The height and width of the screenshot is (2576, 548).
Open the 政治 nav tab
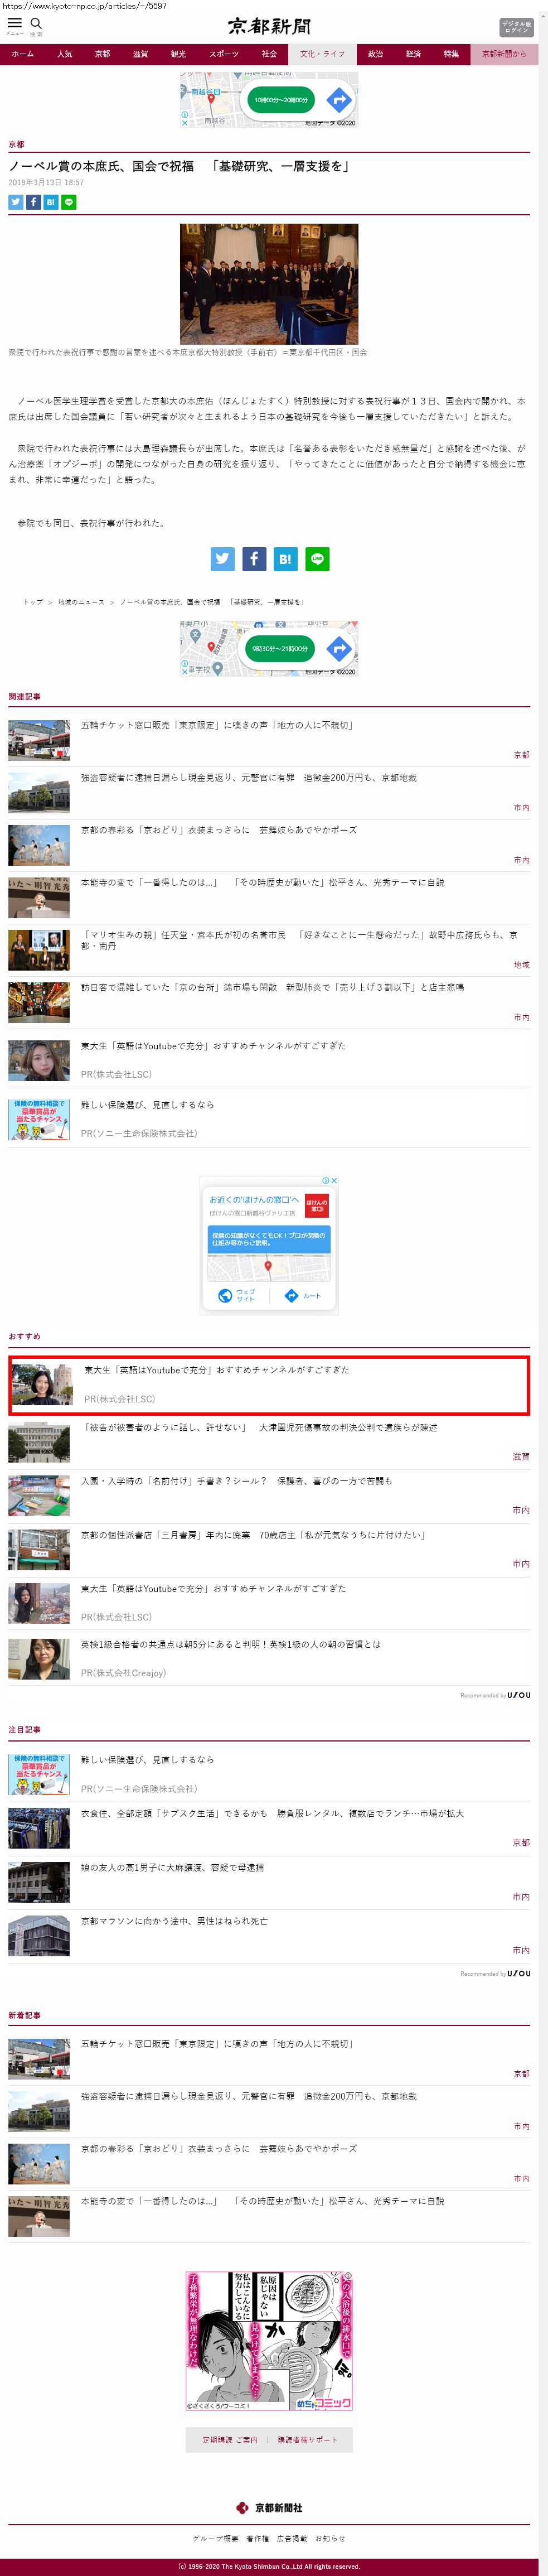[375, 54]
